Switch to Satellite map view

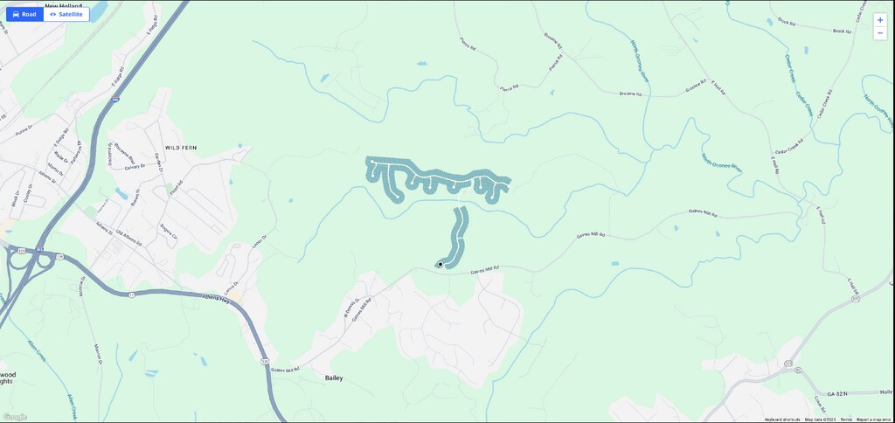coord(66,14)
